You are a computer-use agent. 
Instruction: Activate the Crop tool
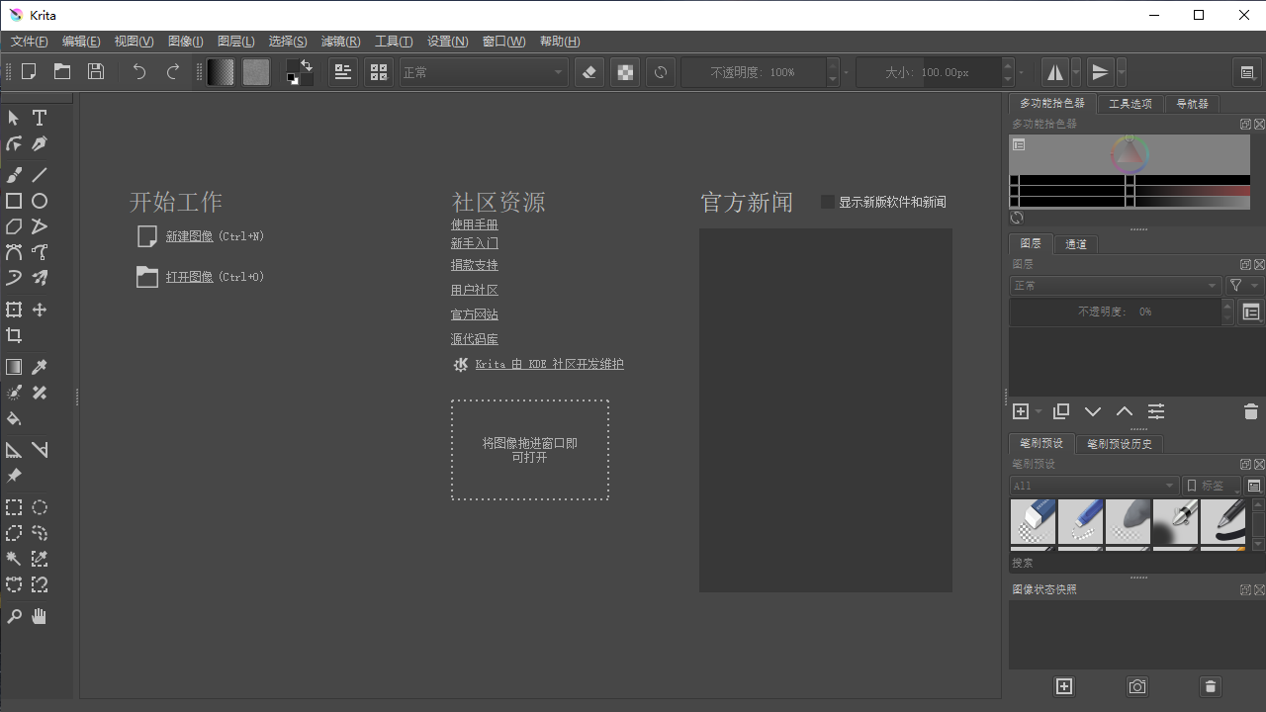(x=14, y=335)
